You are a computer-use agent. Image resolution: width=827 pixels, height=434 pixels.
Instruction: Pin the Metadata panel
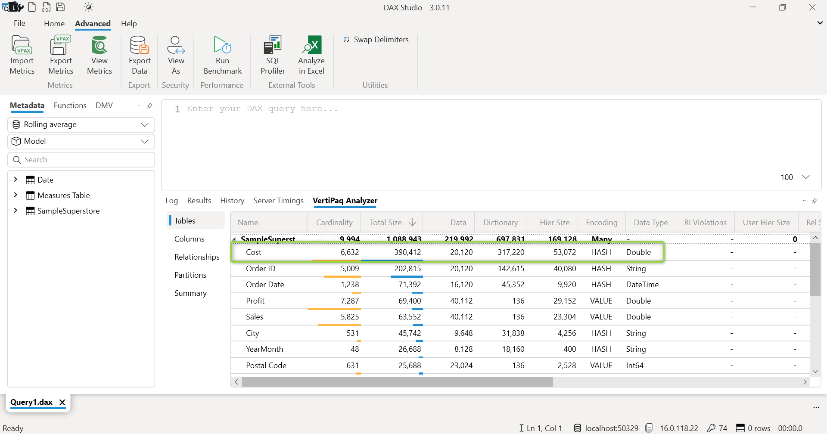pyautogui.click(x=150, y=106)
